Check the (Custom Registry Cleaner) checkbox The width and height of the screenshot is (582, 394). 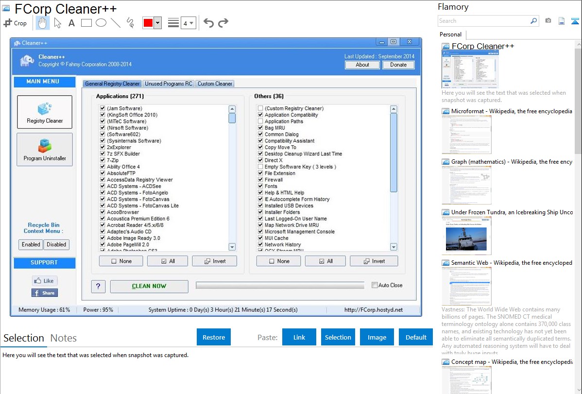(x=260, y=108)
